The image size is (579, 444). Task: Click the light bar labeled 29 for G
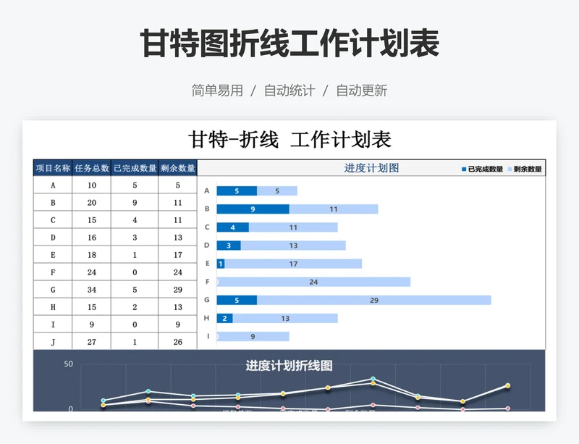click(x=374, y=300)
